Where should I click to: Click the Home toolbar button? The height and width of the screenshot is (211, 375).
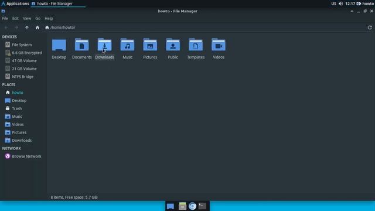point(37,28)
